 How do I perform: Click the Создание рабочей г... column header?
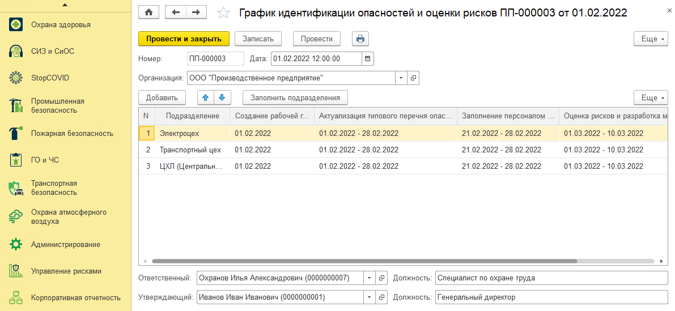272,116
